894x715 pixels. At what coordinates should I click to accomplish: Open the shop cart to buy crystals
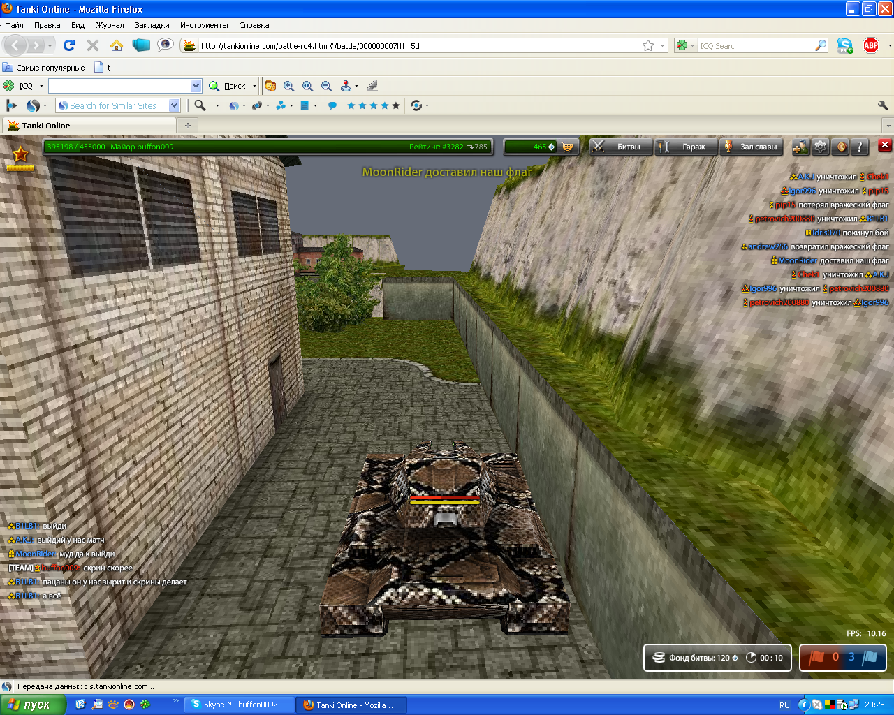pyautogui.click(x=567, y=147)
